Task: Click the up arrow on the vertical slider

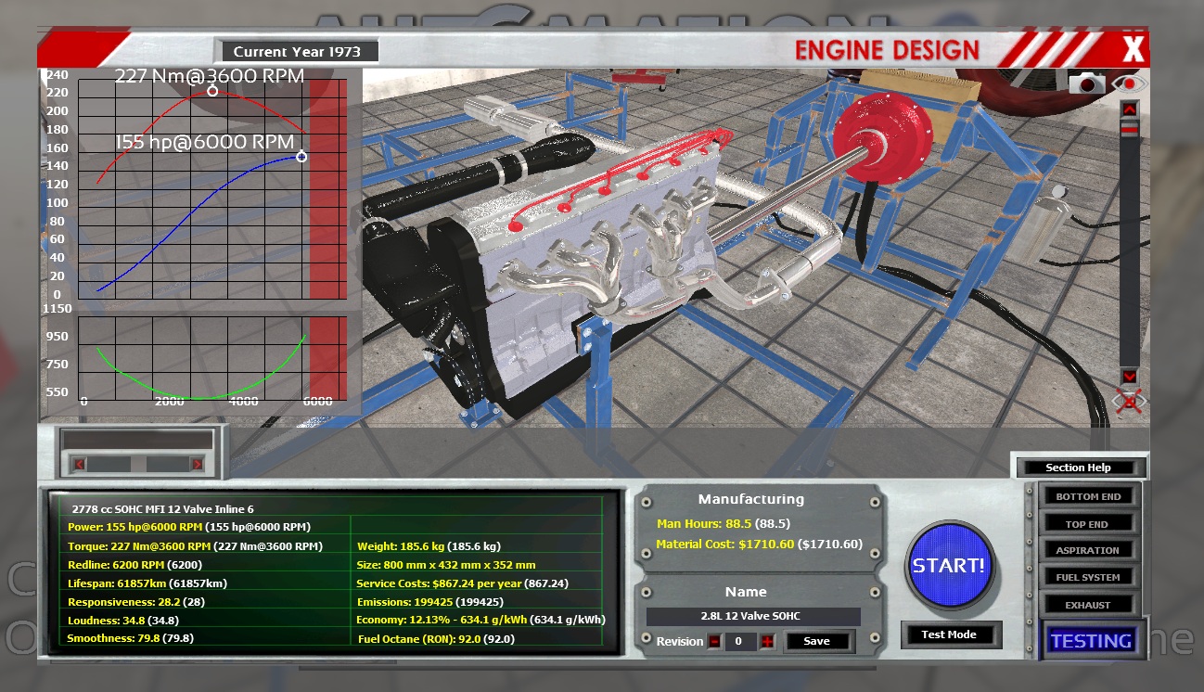Action: [1129, 109]
